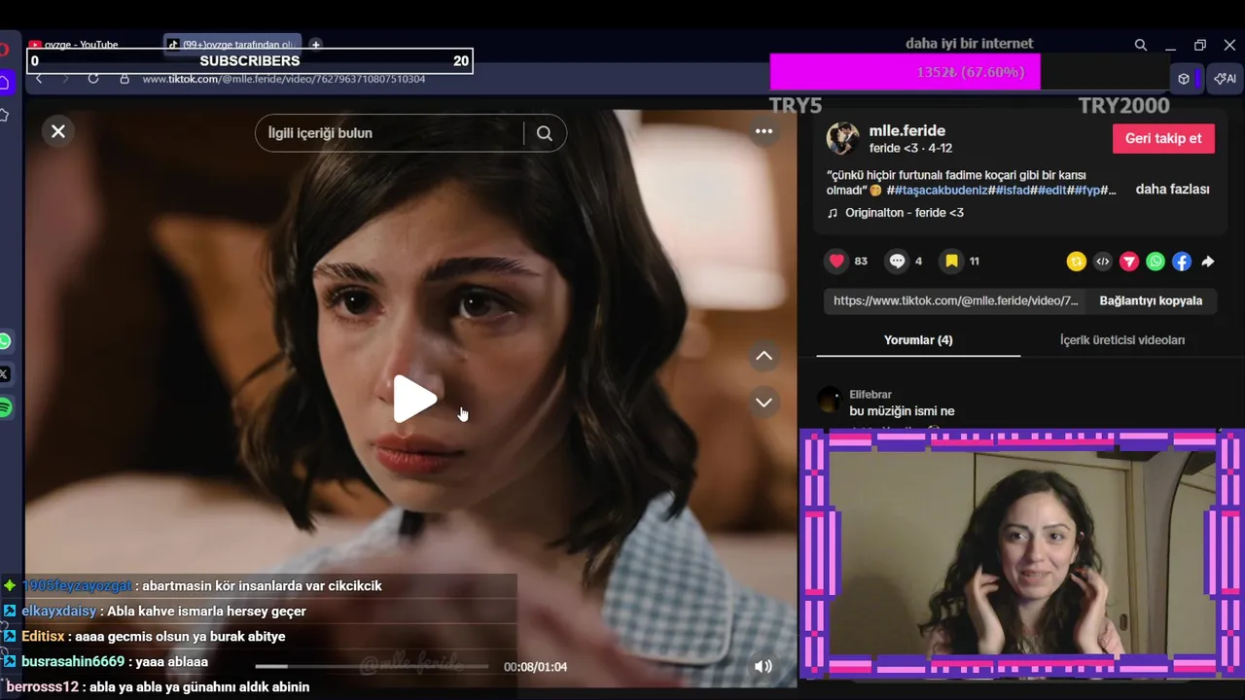Open the browser's tab search magnifier
This screenshot has height=700, width=1245.
1140,45
